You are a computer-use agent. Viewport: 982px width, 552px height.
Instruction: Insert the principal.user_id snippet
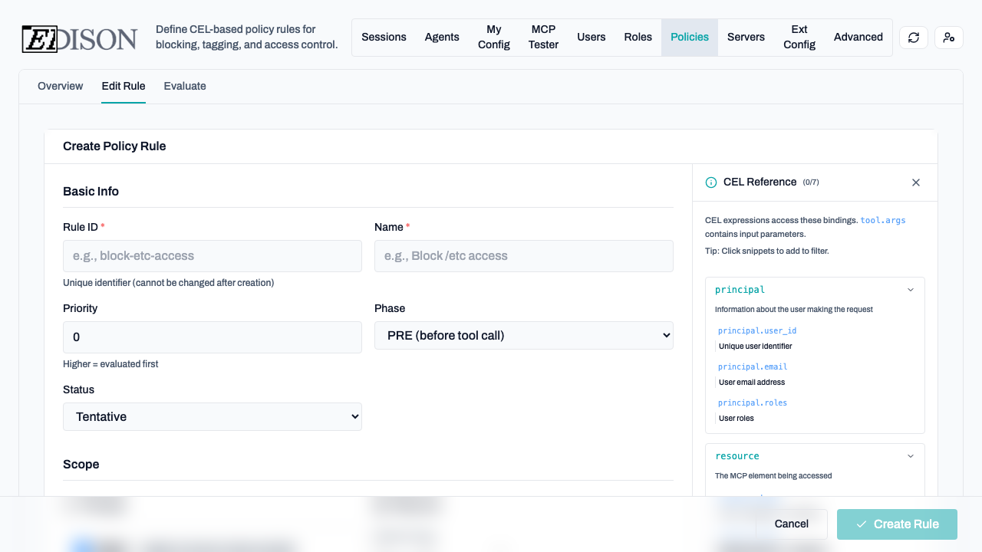(x=756, y=331)
